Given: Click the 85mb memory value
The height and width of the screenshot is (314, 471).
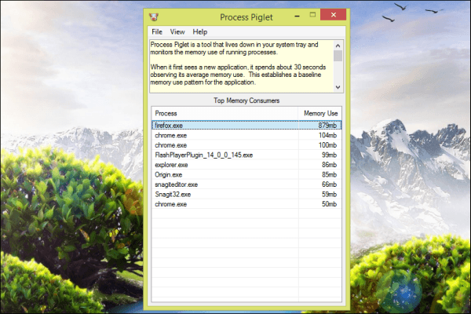Looking at the screenshot, I should (329, 174).
